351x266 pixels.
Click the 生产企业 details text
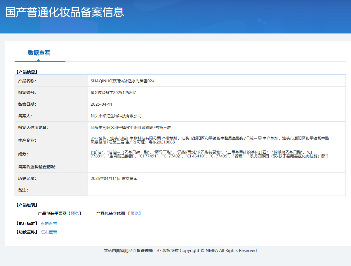click(x=210, y=140)
